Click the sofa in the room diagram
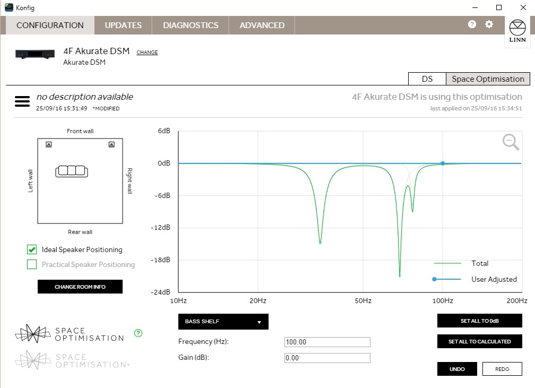This screenshot has height=388, width=535. tap(72, 171)
